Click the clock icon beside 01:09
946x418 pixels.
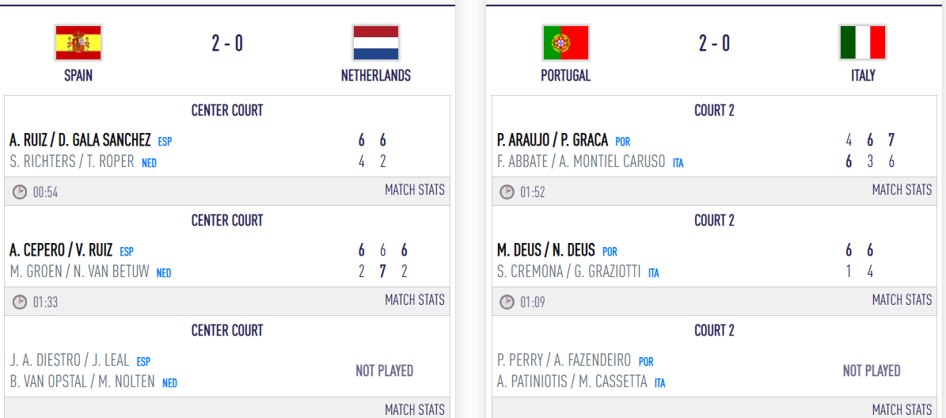pos(507,302)
